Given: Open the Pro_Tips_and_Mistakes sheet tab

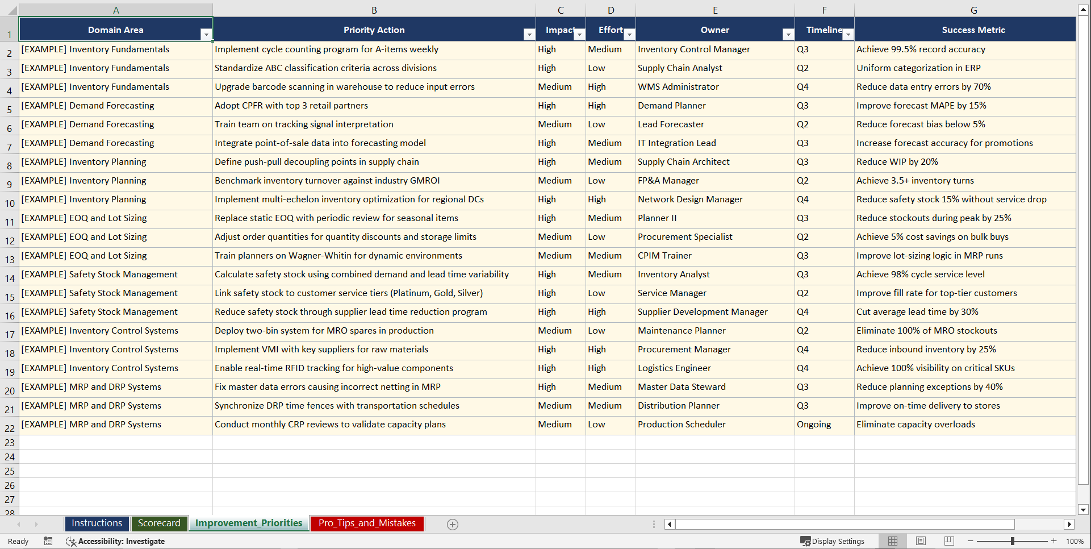Looking at the screenshot, I should click(x=366, y=523).
